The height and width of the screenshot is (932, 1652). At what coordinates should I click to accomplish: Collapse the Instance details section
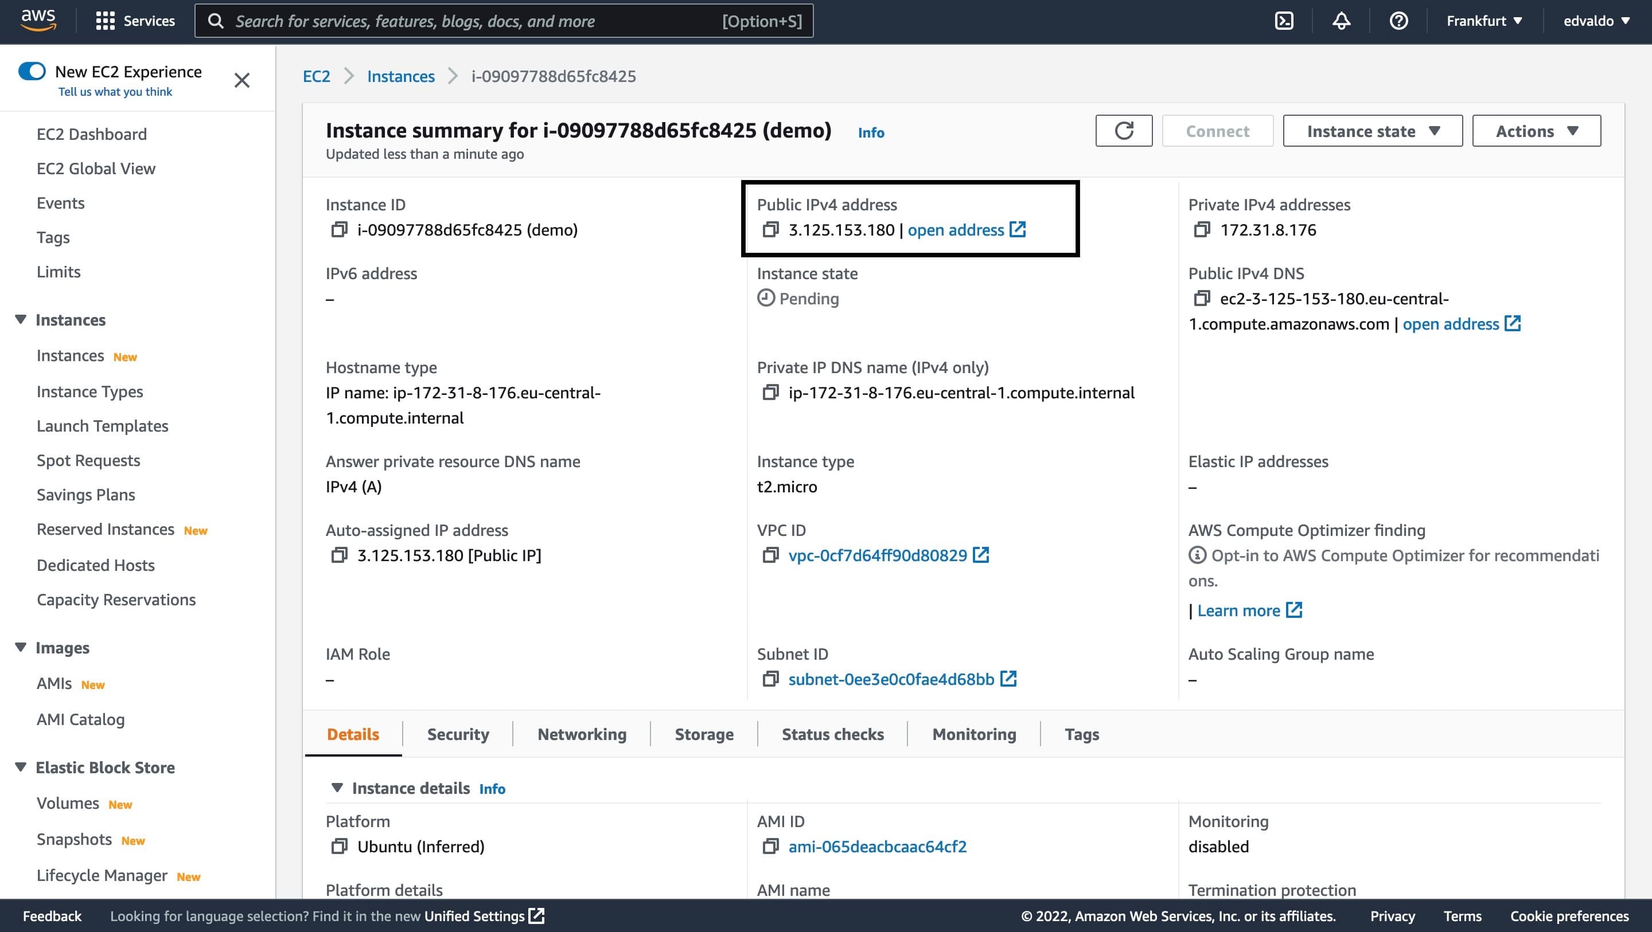tap(337, 788)
